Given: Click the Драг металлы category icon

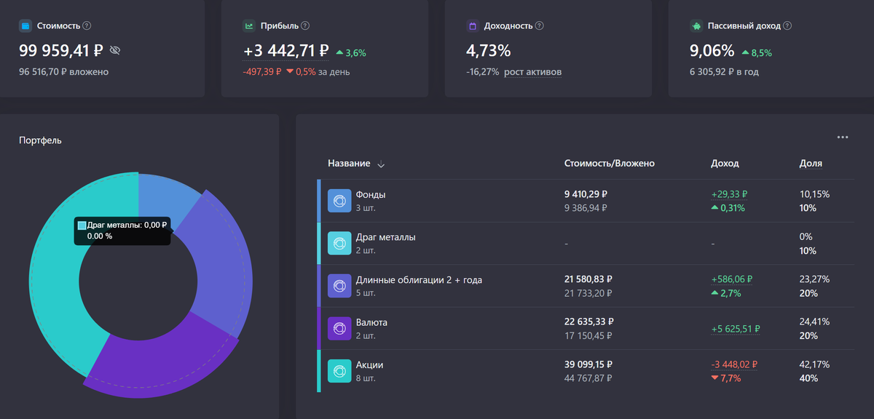Looking at the screenshot, I should coord(339,242).
